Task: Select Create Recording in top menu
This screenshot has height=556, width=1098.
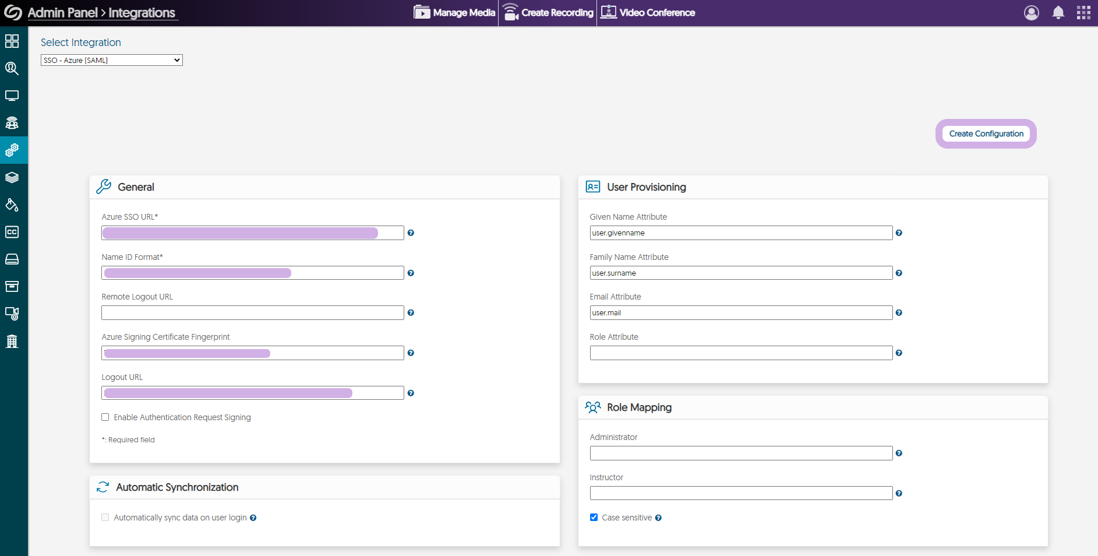Action: pos(548,13)
